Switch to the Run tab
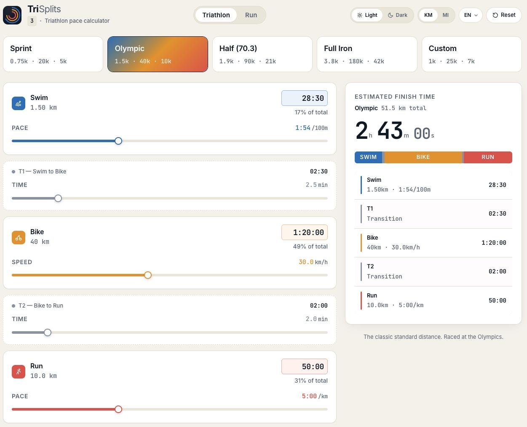The height and width of the screenshot is (427, 527). pos(251,15)
